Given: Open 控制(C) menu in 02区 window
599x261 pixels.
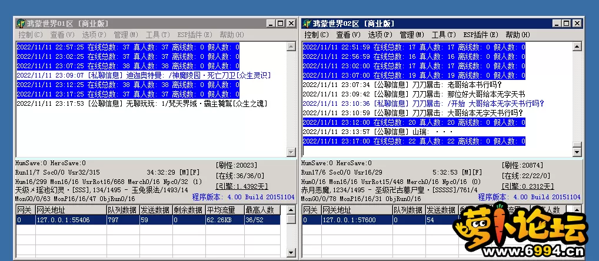Looking at the screenshot, I should (x=317, y=35).
